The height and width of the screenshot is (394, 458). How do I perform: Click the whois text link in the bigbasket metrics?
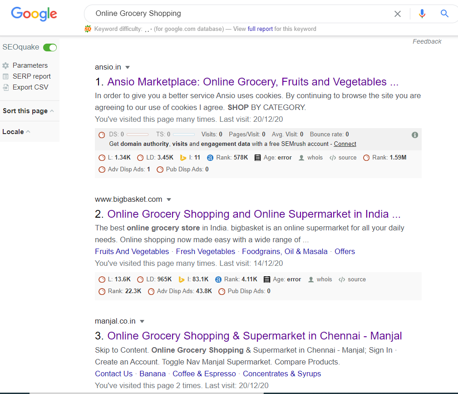324,279
